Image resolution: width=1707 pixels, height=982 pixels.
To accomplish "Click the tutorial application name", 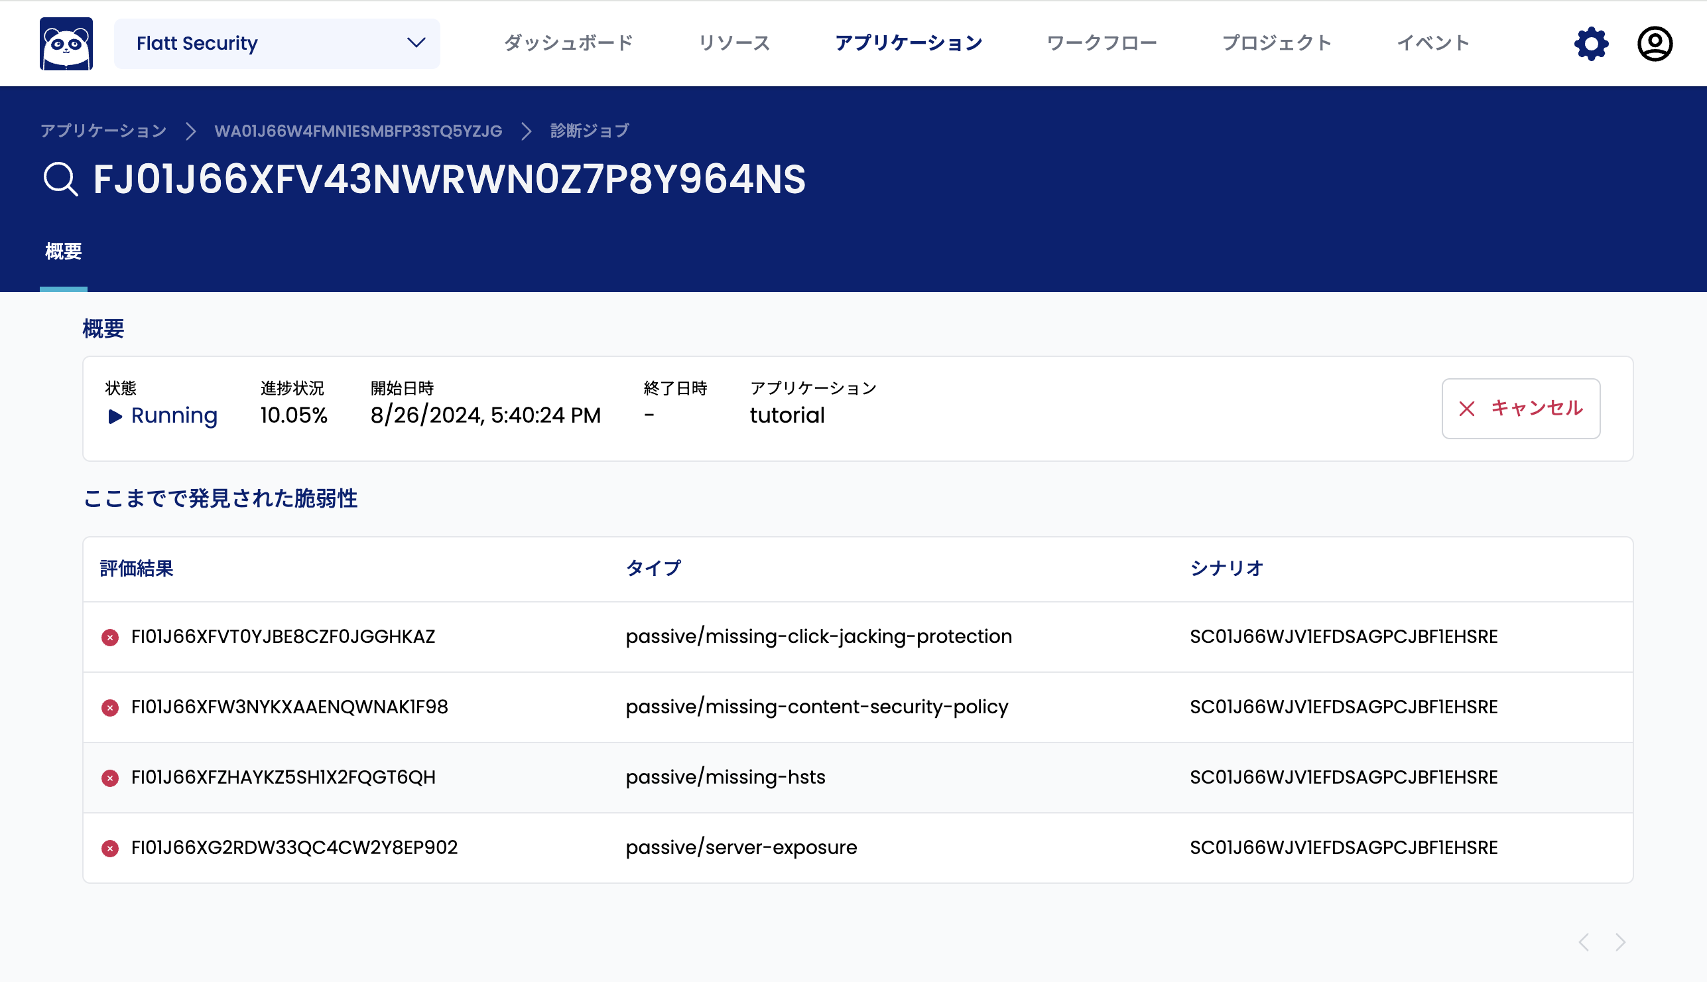I will (x=787, y=415).
